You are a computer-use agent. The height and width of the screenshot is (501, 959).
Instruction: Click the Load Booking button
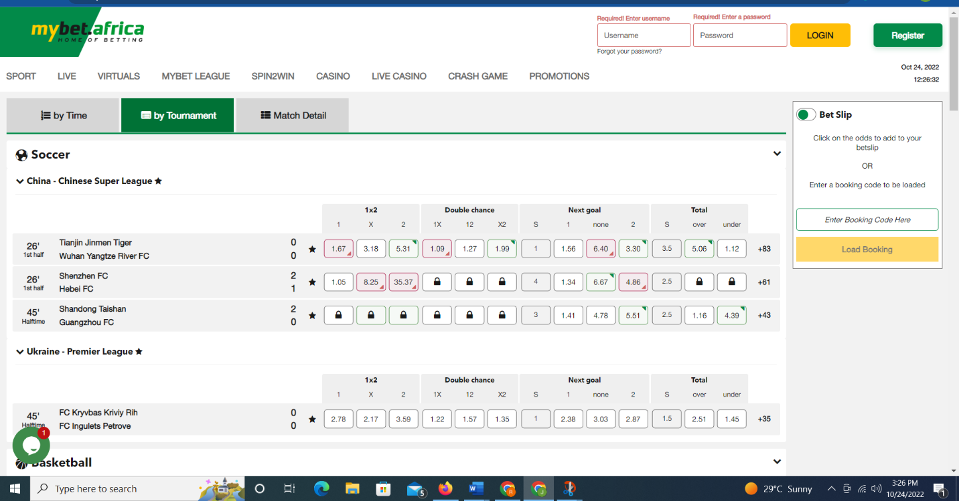point(867,249)
